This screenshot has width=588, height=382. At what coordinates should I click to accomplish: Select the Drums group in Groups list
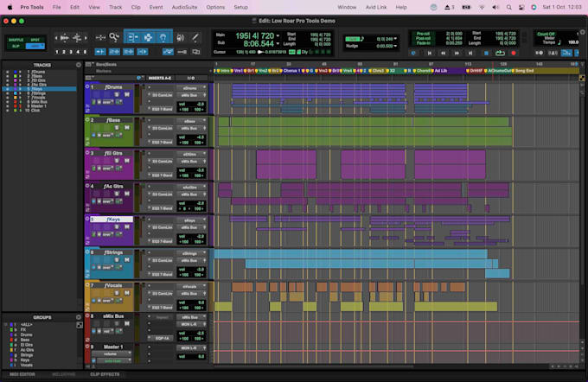(26, 334)
